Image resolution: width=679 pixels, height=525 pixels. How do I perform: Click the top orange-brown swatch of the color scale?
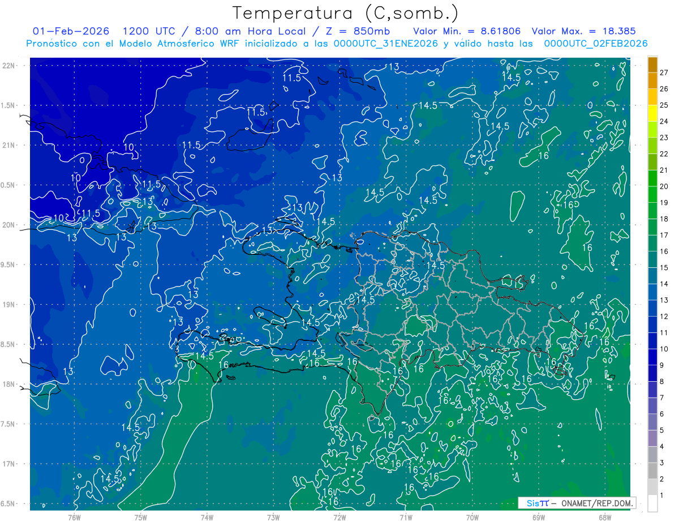[x=652, y=65]
